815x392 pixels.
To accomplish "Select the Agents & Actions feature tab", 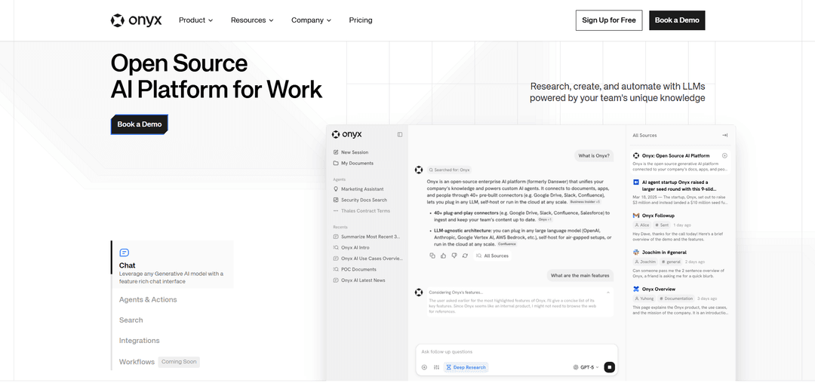I will (148, 299).
